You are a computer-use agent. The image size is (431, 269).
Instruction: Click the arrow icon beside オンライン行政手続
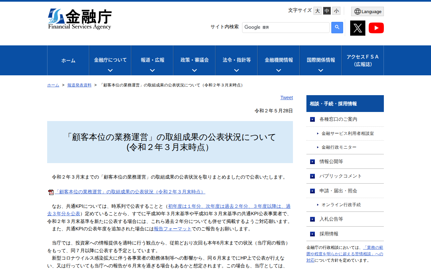point(318,204)
